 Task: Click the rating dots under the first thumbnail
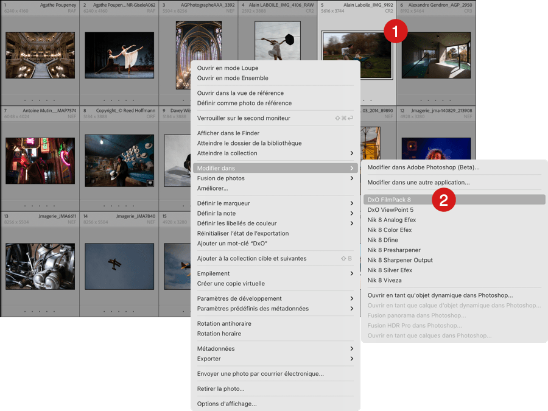[x=40, y=99]
